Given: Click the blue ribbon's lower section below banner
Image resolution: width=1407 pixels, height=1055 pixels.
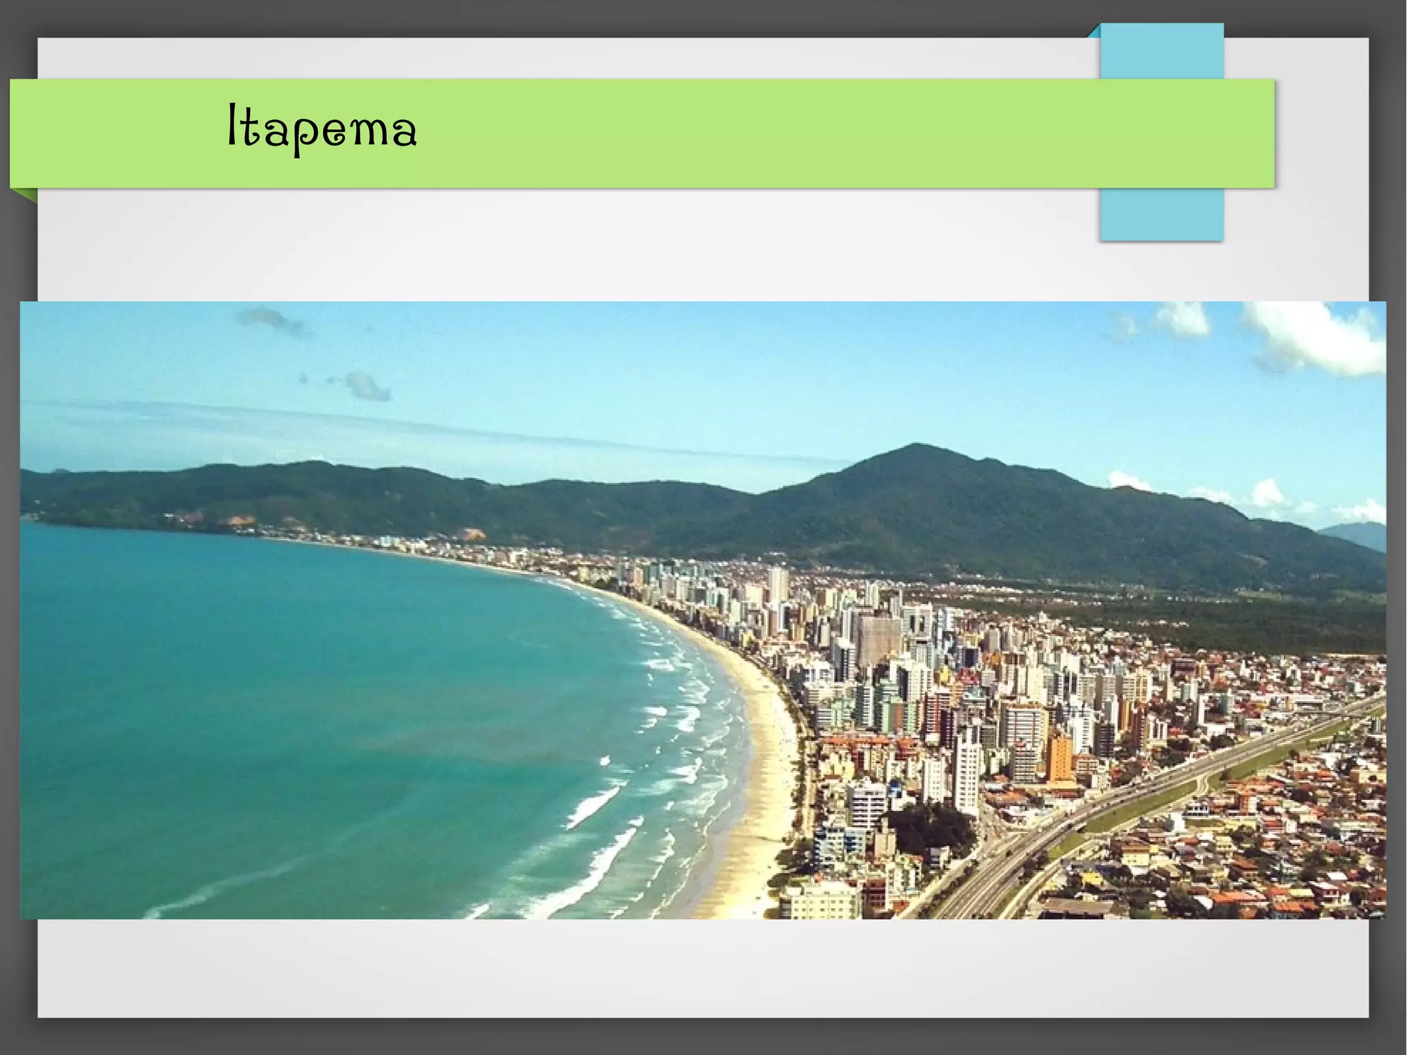Looking at the screenshot, I should pos(1161,214).
